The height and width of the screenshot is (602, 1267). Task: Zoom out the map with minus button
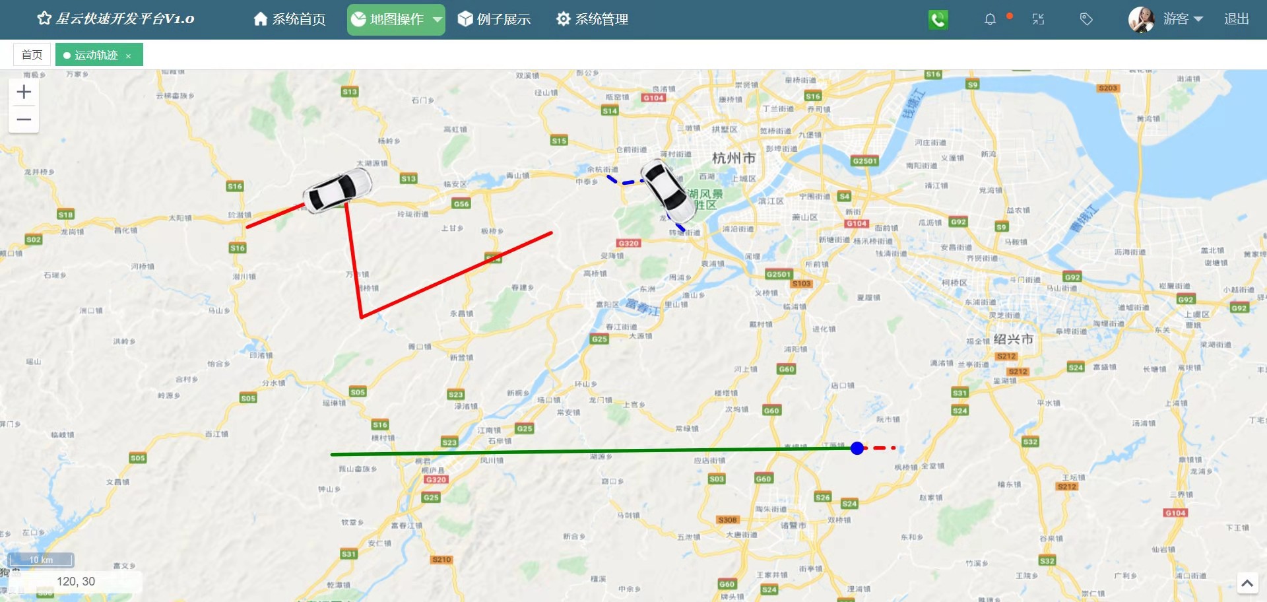[24, 119]
